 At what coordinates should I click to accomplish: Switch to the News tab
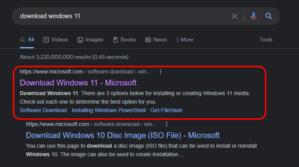click(156, 40)
